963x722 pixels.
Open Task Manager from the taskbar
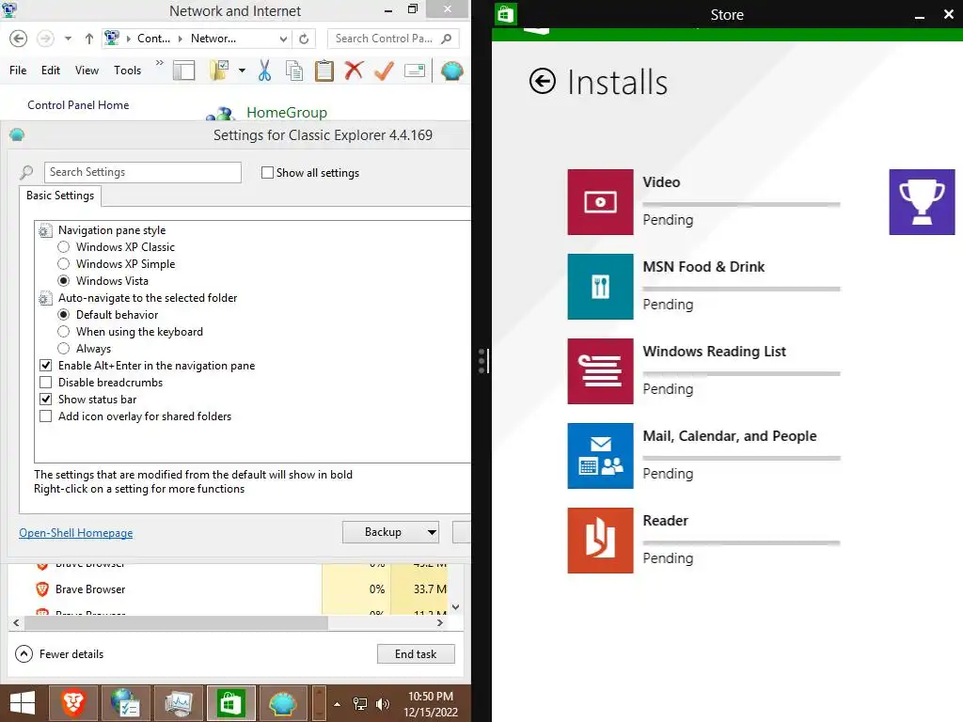(x=178, y=703)
